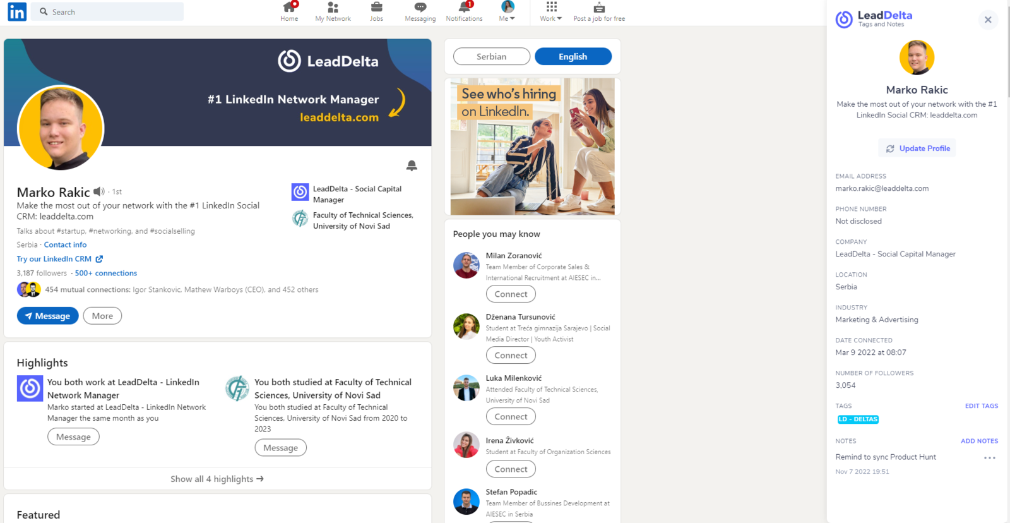Open Faculty of Technical Sciences logo

point(300,219)
